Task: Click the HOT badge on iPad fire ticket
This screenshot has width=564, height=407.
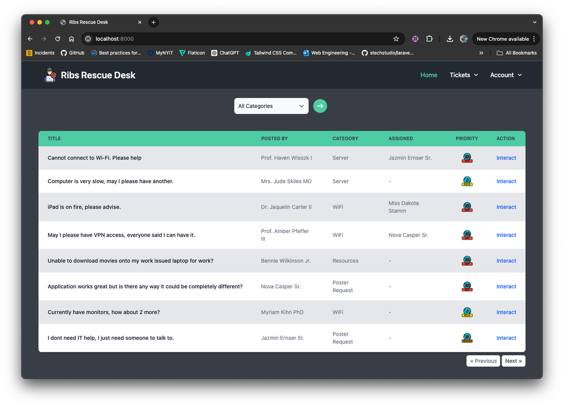Action: pyautogui.click(x=467, y=207)
